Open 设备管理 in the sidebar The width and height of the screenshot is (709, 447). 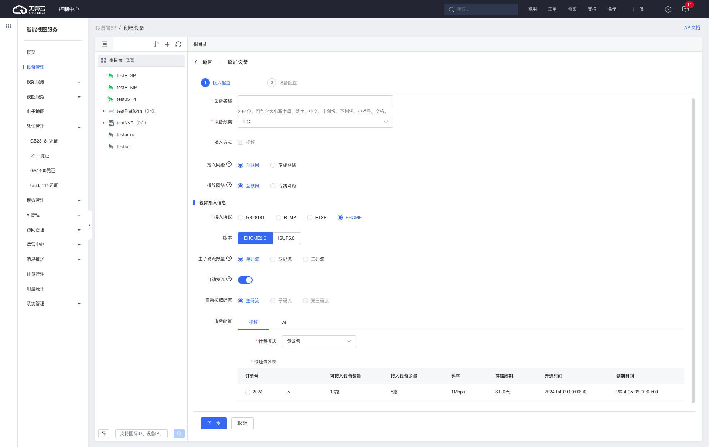pos(35,67)
